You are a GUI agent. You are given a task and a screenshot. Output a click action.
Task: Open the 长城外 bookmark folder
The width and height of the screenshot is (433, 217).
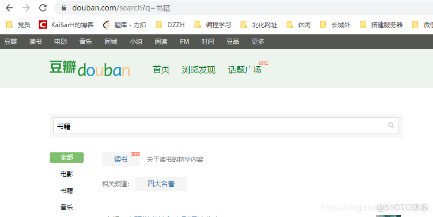click(335, 25)
